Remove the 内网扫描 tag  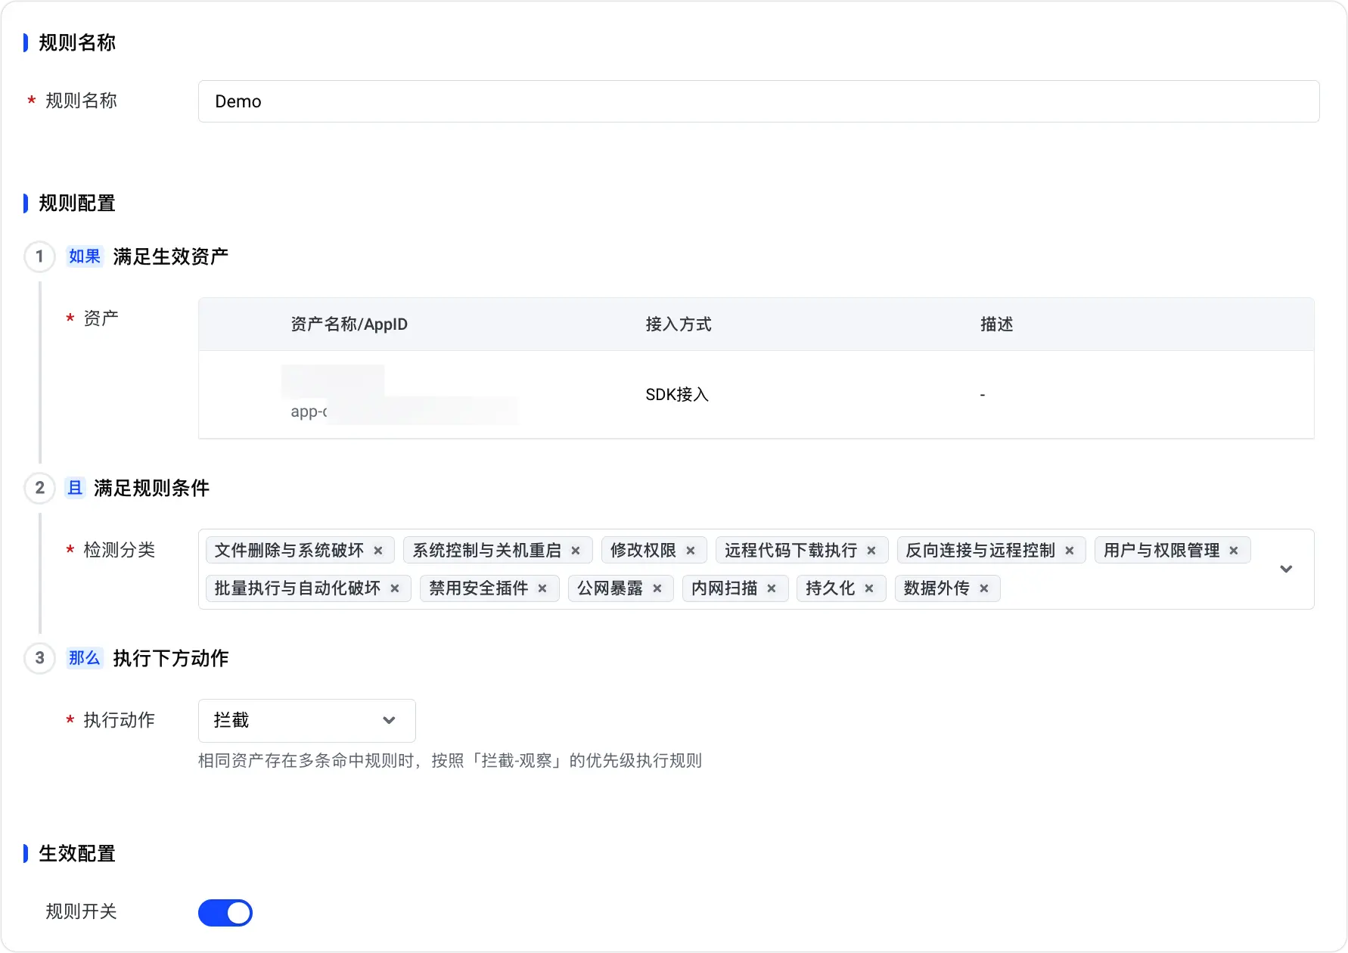click(772, 588)
